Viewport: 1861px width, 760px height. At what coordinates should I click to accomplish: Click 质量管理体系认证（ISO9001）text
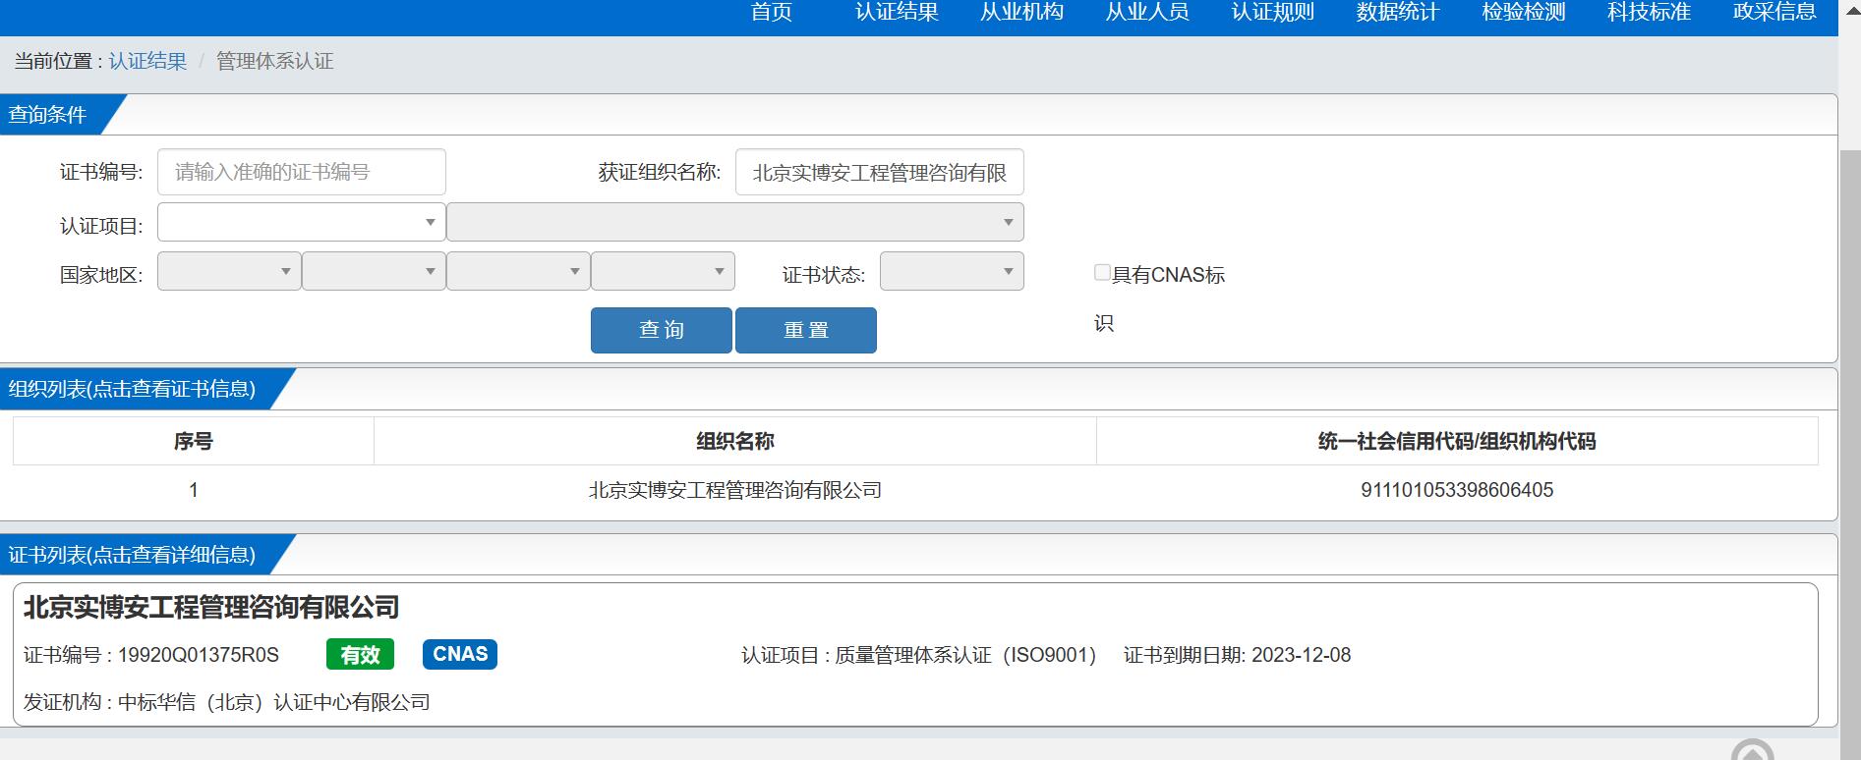click(x=966, y=655)
